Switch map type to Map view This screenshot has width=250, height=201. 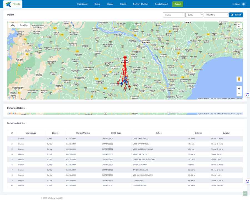click(13, 26)
